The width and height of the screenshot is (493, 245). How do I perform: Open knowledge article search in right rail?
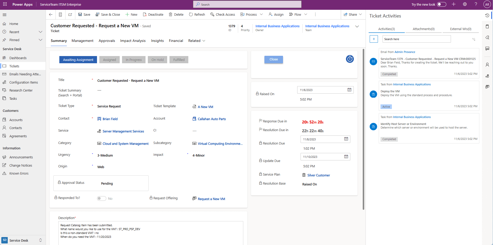(x=488, y=38)
